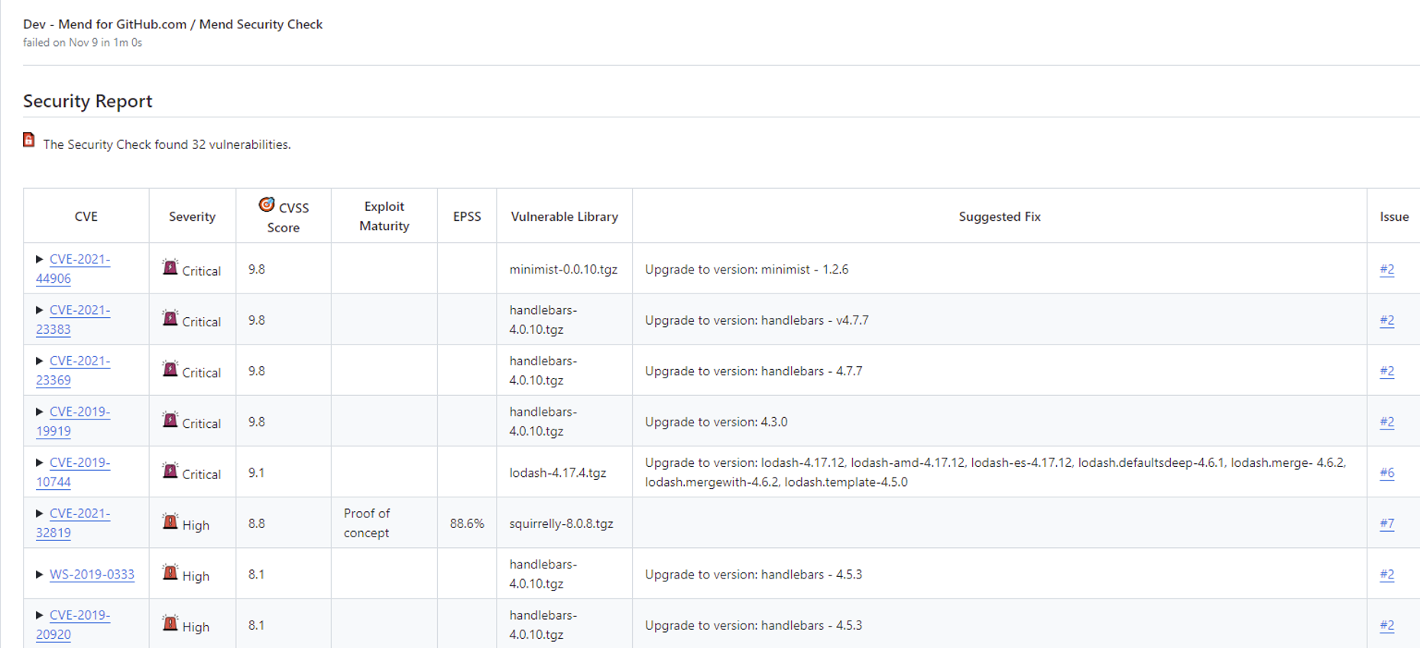
Task: Click High severity icon for WS-2019-0333
Action: click(170, 572)
